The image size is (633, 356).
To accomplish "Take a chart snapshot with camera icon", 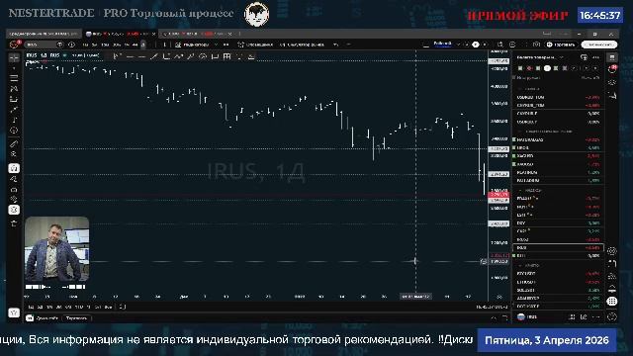I will [x=536, y=44].
